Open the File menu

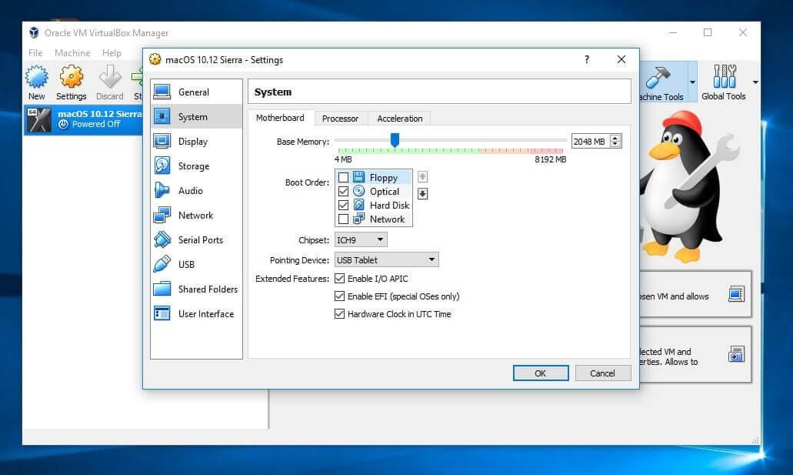[x=35, y=52]
